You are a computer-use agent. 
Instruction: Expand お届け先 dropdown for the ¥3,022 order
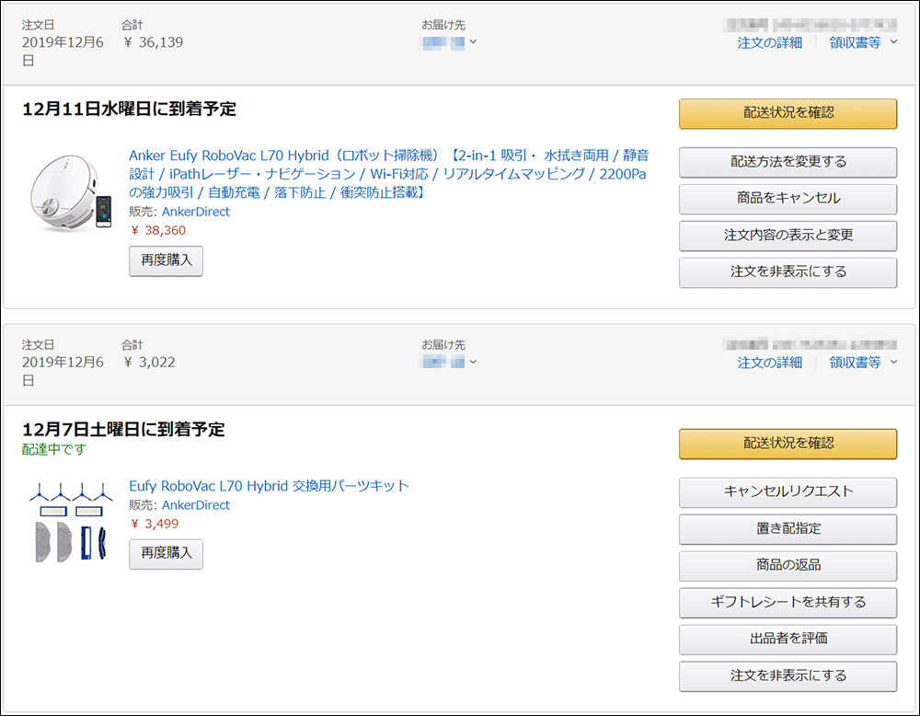pos(450,362)
